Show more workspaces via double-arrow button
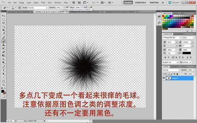The height and width of the screenshot is (123, 197). (x=163, y=2)
